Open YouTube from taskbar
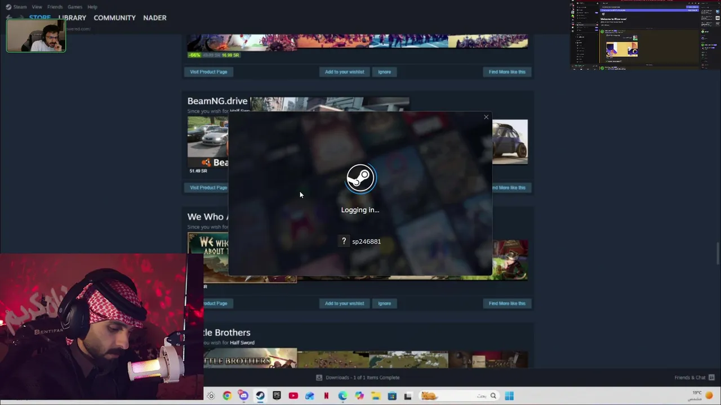The image size is (721, 405). [x=293, y=396]
